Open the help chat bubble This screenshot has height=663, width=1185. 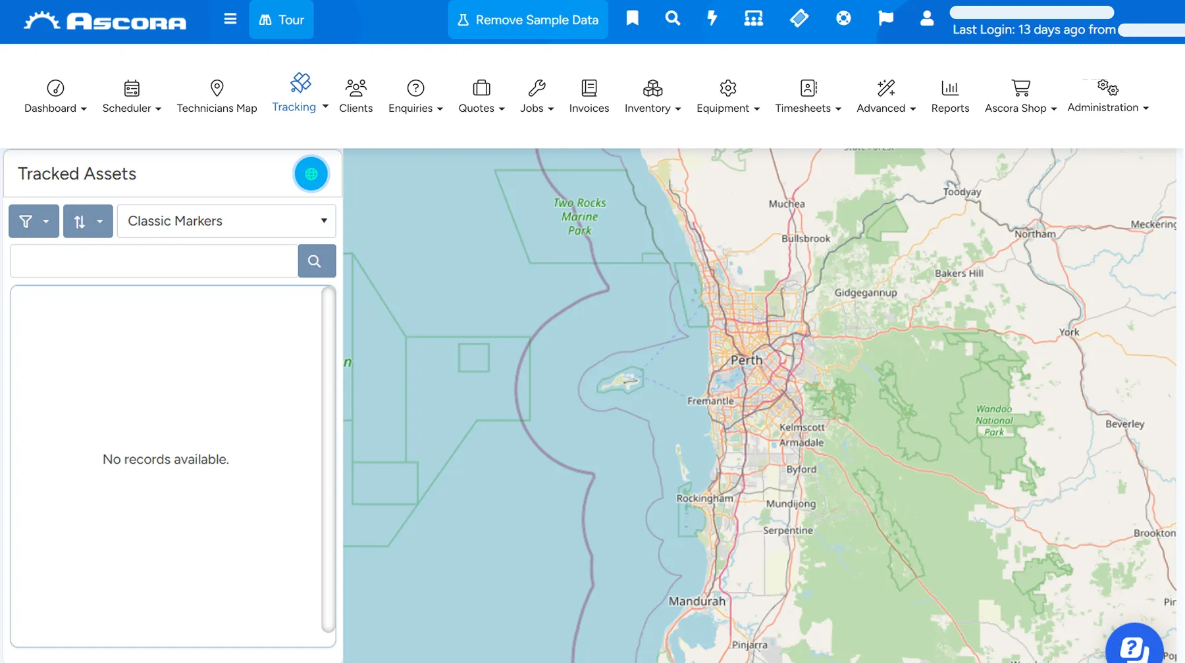pos(1134,649)
